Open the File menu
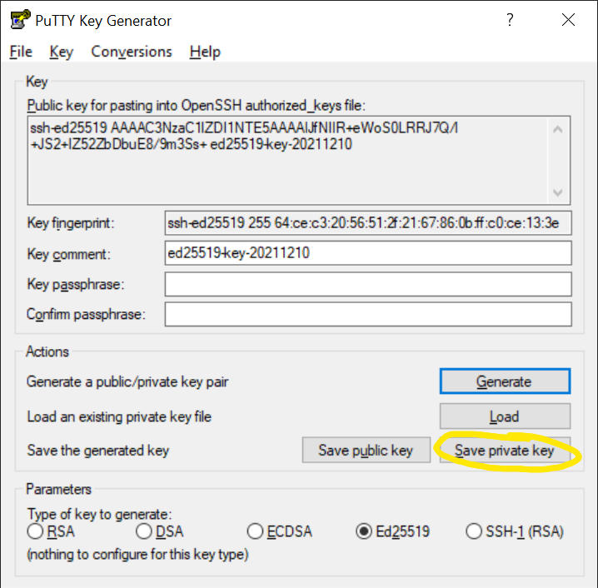The image size is (598, 588). (21, 52)
